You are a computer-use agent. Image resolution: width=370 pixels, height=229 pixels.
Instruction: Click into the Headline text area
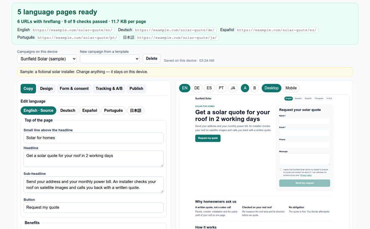click(x=93, y=159)
